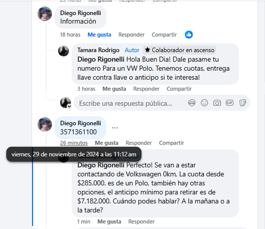Image resolution: width=265 pixels, height=229 pixels.
Task: Open avatar sticker picker in reply box
Action: (x=192, y=103)
